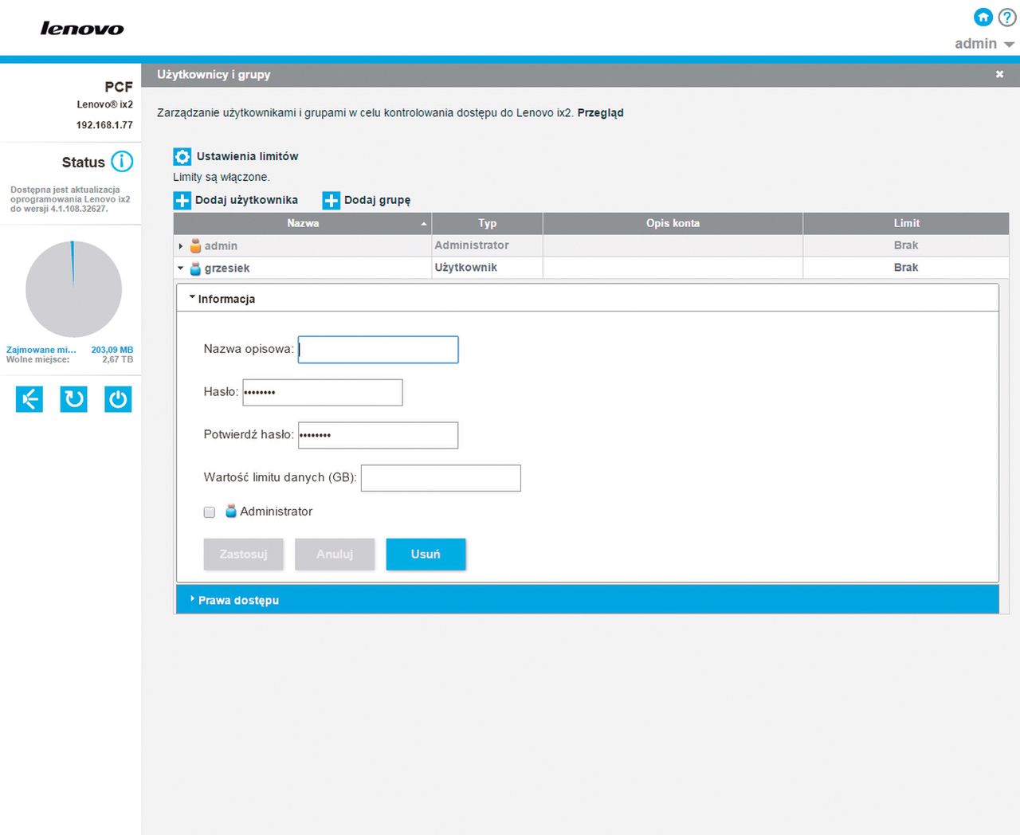Click the 203,09 MB value
1020x835 pixels.
point(112,350)
